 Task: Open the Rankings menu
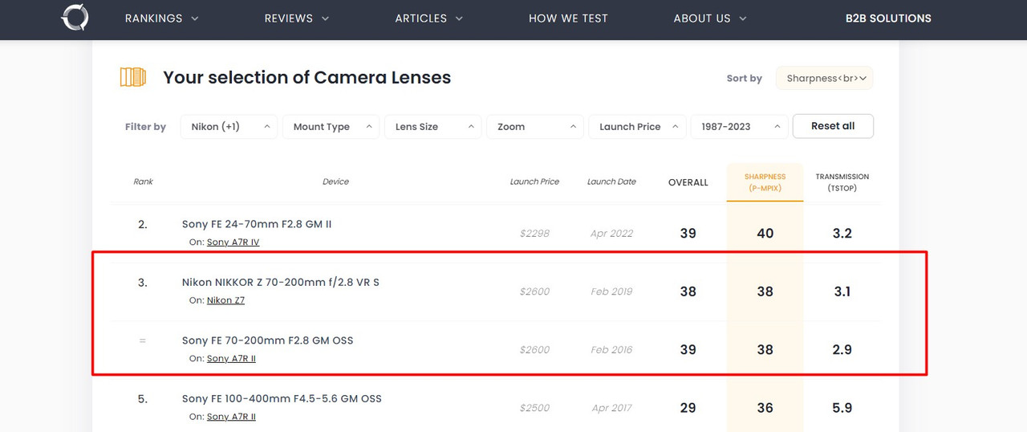click(162, 18)
